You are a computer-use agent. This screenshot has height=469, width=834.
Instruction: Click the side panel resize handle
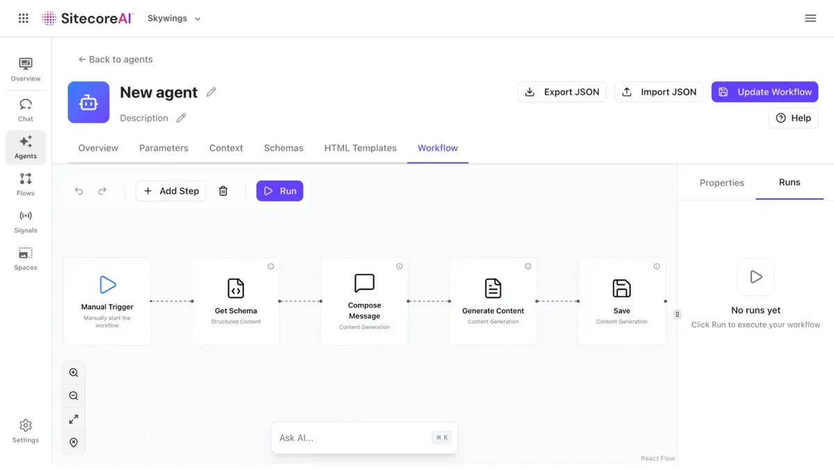point(678,314)
